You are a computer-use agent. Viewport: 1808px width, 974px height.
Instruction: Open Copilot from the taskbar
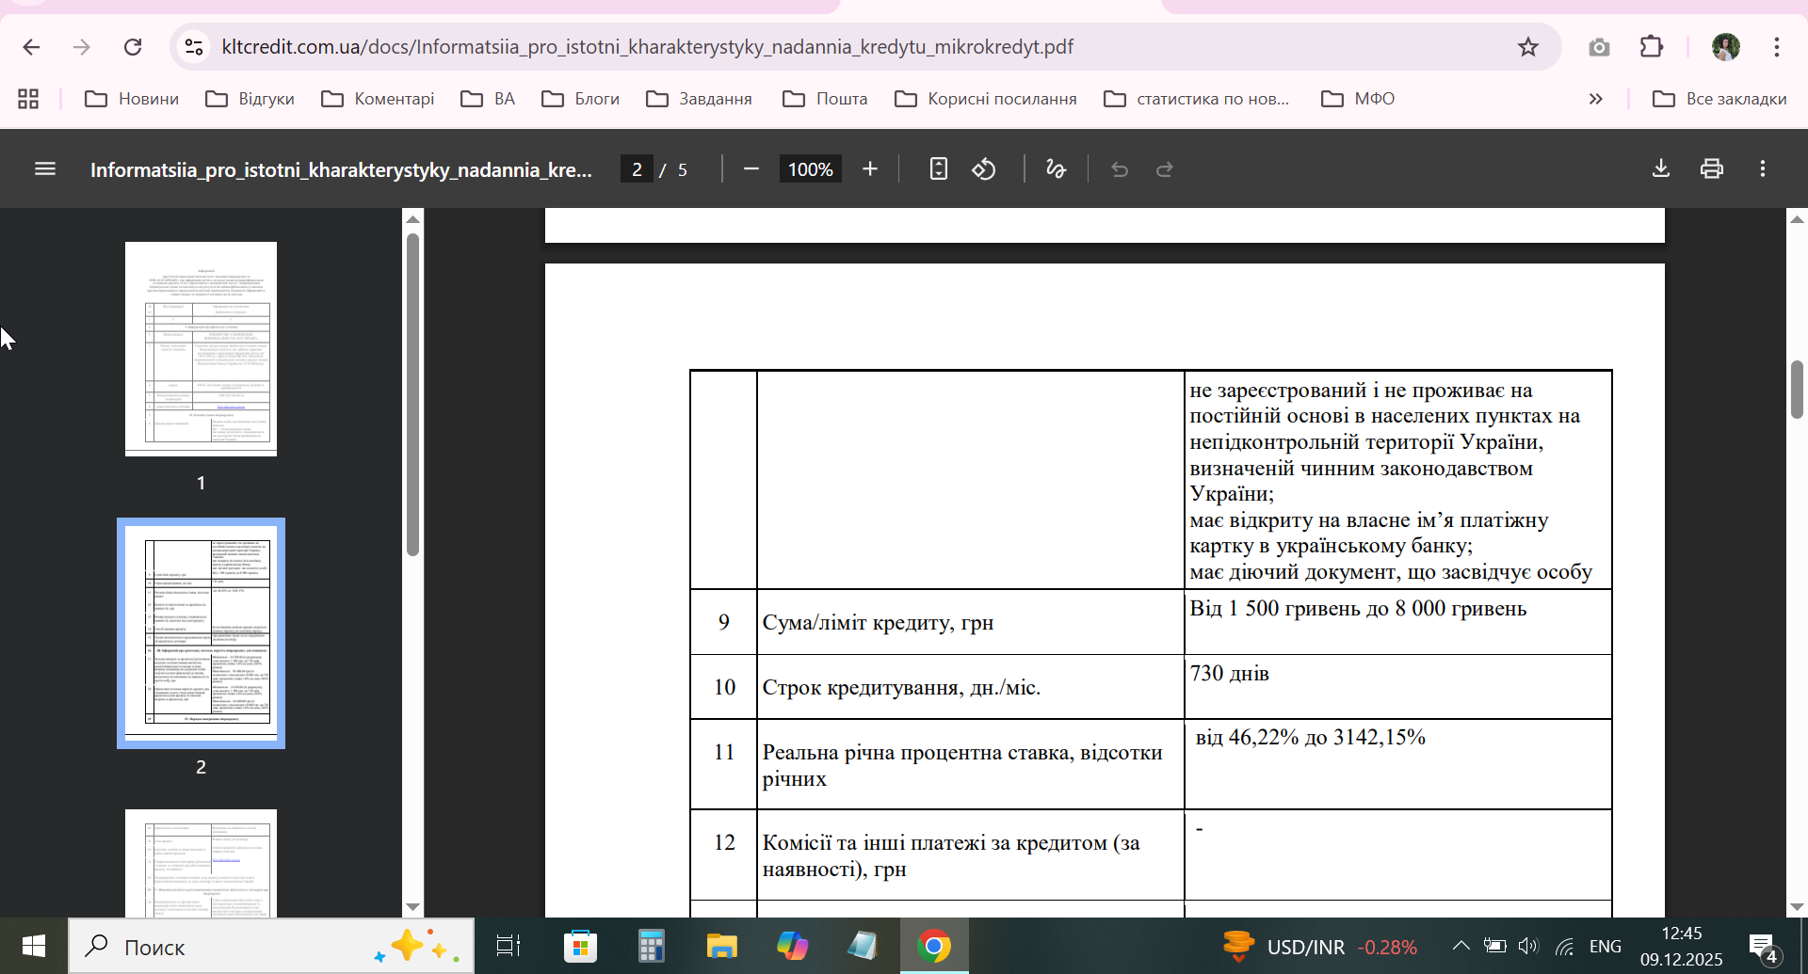(x=792, y=946)
